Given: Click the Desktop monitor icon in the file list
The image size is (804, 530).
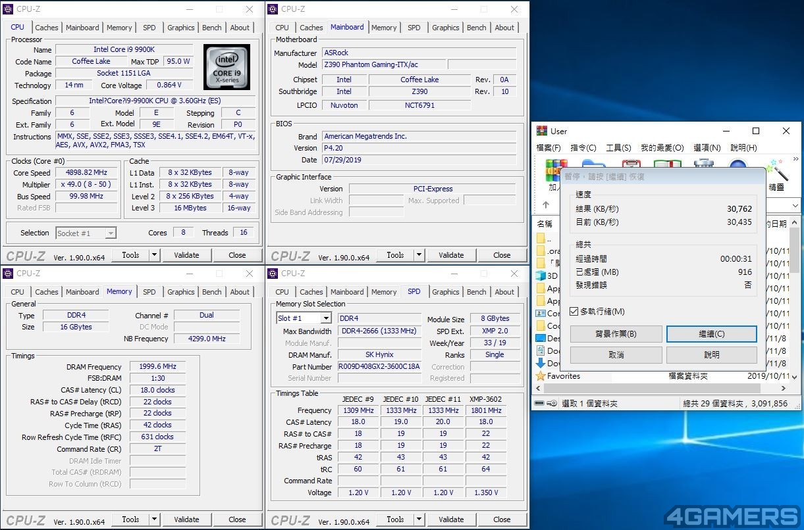Looking at the screenshot, I should point(541,338).
